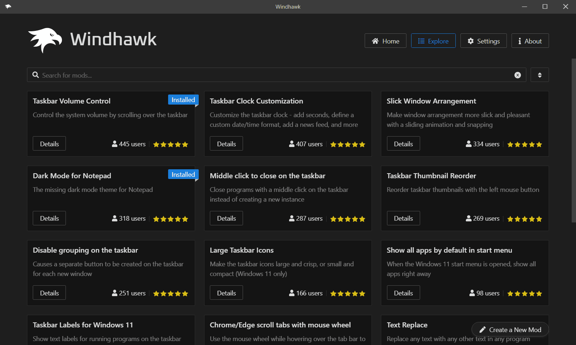The height and width of the screenshot is (345, 576).
Task: Click the pencil icon in Create a New Mod
Action: click(482, 330)
